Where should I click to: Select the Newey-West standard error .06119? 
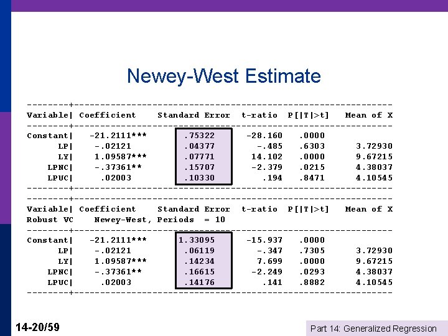click(x=199, y=251)
